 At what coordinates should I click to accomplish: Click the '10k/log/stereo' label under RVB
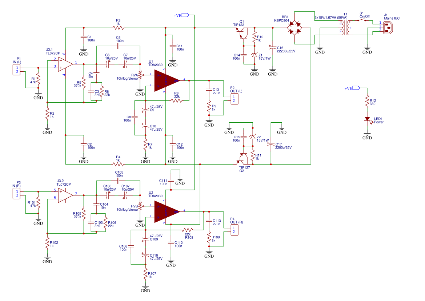coord(127,210)
